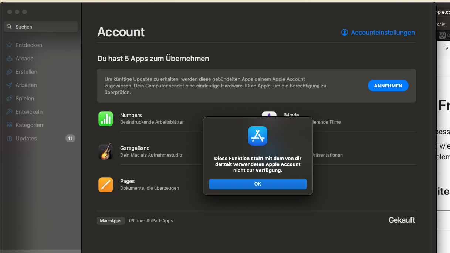This screenshot has height=253, width=450.
Task: Click the Suchen search field
Action: [41, 27]
